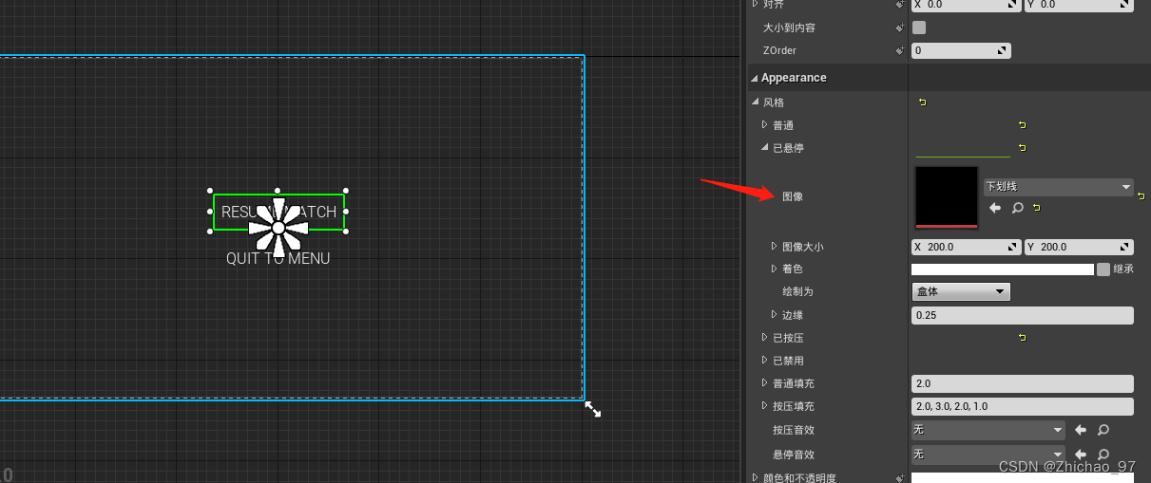Collapse the Appearance section

(x=755, y=78)
